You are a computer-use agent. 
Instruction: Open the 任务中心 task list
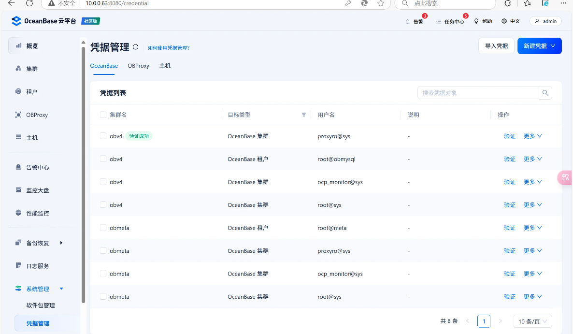[450, 21]
